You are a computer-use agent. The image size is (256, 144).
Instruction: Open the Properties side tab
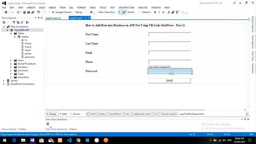[253, 68]
